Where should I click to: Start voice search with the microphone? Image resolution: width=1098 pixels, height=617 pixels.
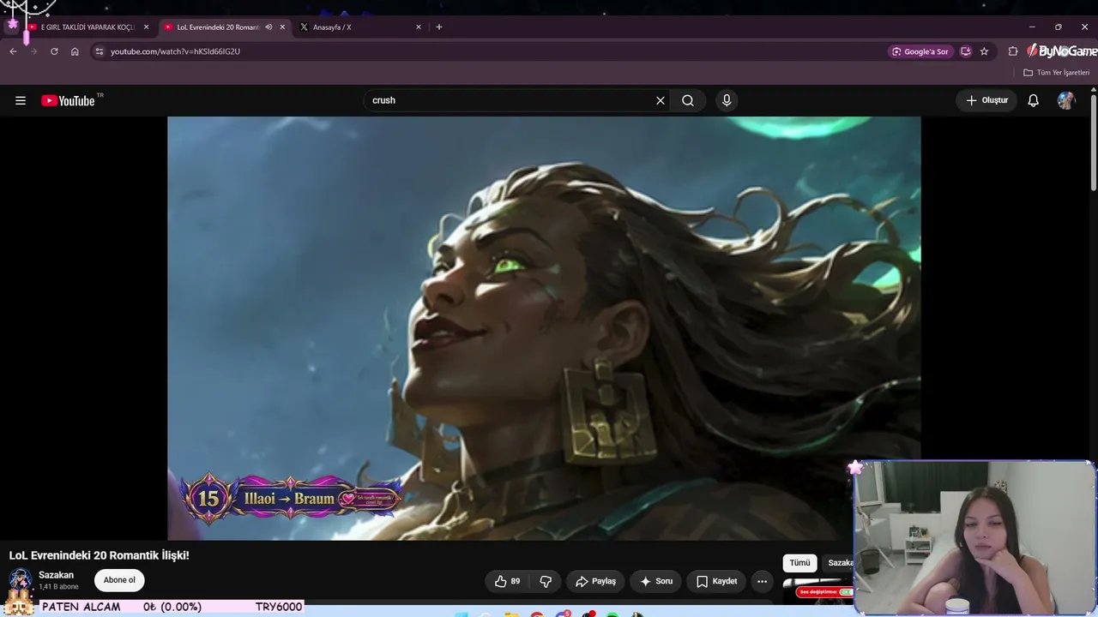[727, 100]
